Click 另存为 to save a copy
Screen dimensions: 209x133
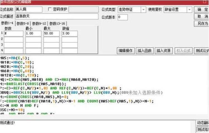203,24
